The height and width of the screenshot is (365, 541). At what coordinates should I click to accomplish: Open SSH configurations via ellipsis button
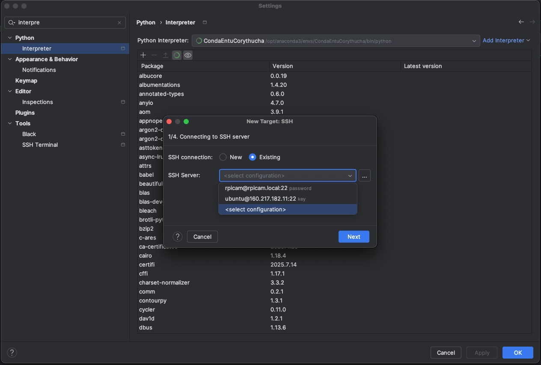(365, 176)
